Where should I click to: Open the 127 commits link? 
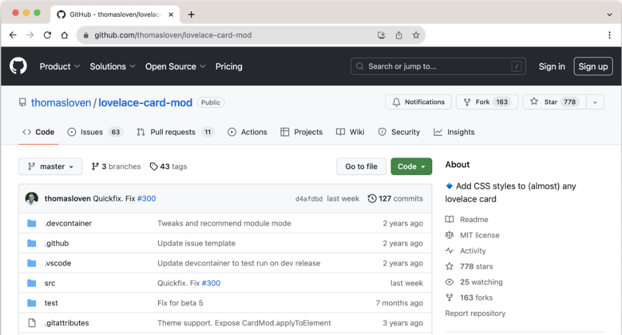pyautogui.click(x=395, y=199)
